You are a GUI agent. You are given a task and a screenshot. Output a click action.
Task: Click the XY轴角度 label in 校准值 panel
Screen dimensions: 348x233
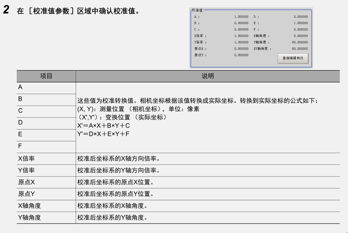tap(262, 49)
